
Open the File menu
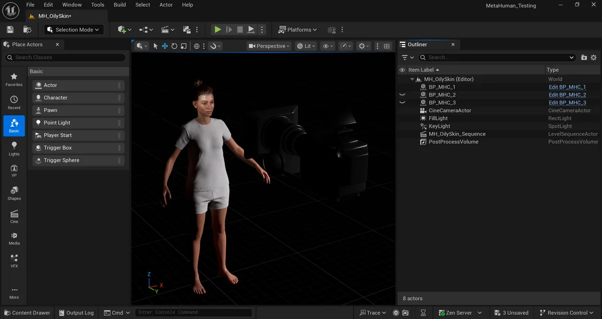click(x=31, y=5)
